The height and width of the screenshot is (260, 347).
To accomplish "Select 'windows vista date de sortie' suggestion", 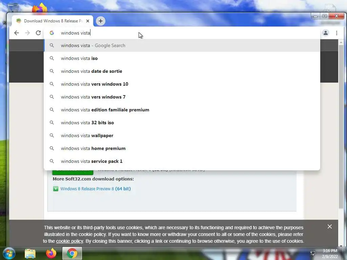I will pos(182,71).
